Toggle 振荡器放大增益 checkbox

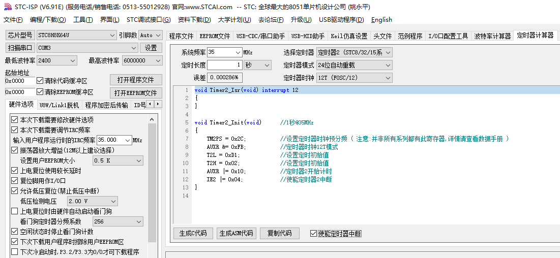(14, 150)
